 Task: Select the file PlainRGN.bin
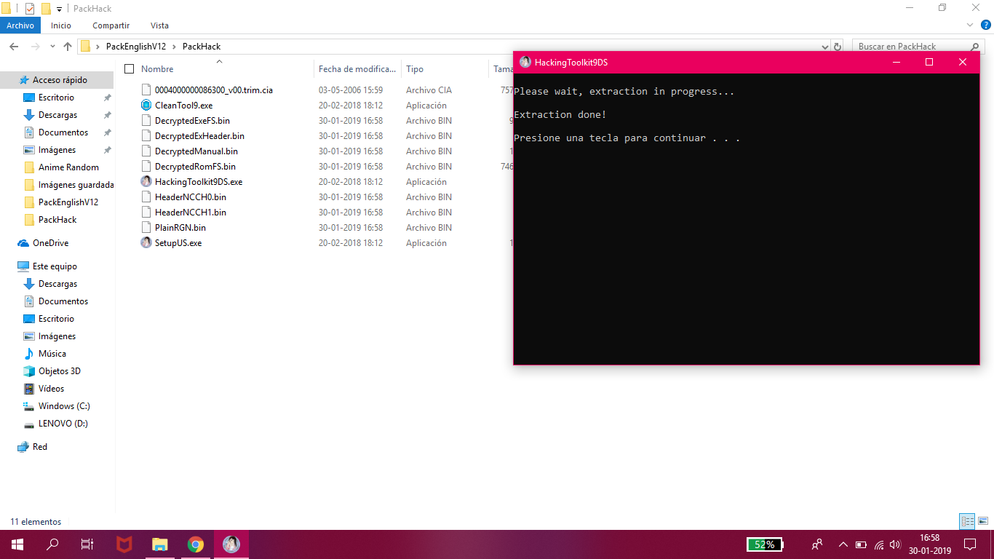(180, 228)
